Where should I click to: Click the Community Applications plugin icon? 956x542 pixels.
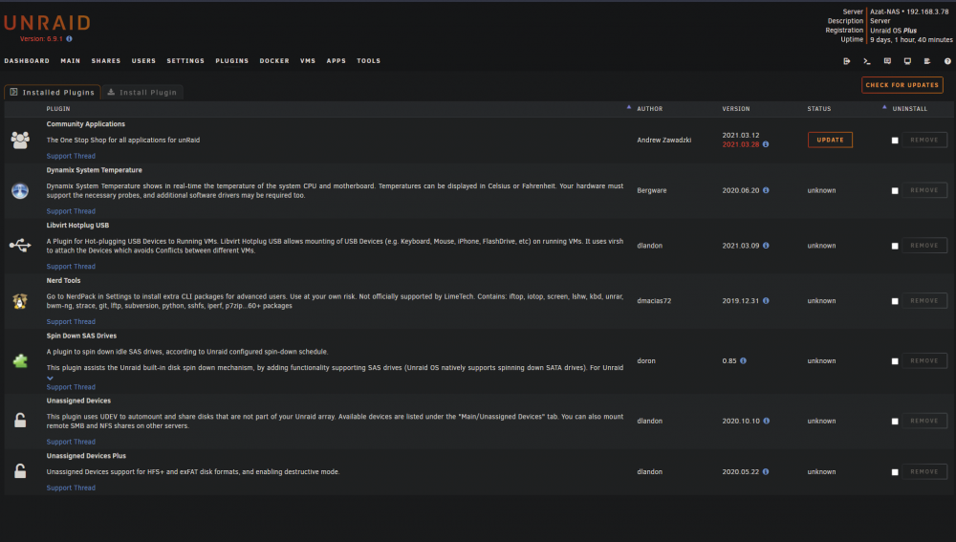tap(20, 141)
